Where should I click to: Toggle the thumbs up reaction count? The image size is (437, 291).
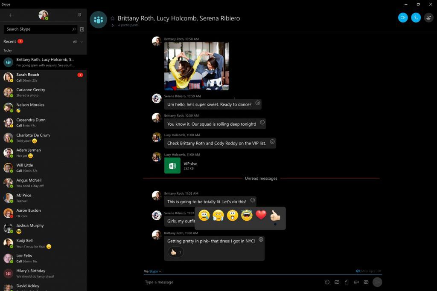click(x=175, y=252)
